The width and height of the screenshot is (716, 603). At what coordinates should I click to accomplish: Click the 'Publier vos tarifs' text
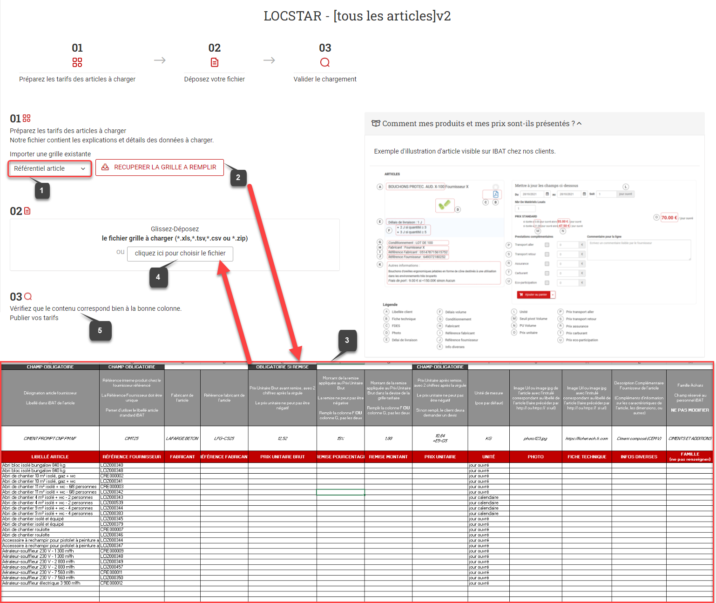34,318
